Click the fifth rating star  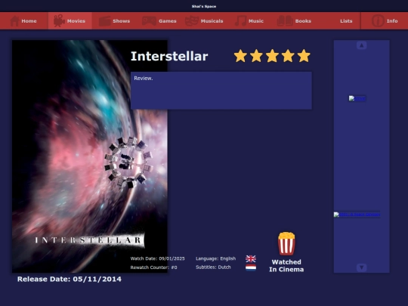tap(304, 56)
